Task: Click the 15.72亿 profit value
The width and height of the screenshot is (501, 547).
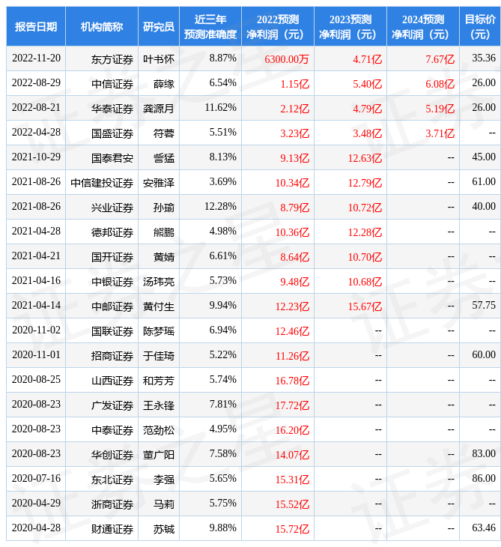Action: pyautogui.click(x=293, y=529)
